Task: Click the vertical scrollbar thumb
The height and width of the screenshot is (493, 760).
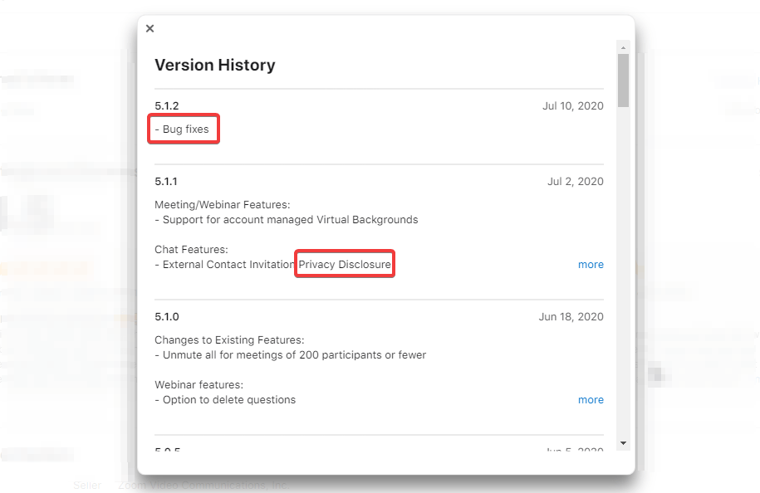Action: 623,80
